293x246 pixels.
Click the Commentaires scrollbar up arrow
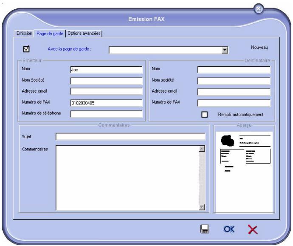(202, 149)
